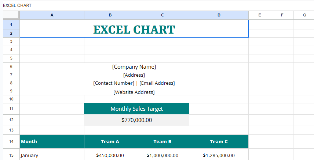
Task: Select row 14 header
Action: [11, 141]
